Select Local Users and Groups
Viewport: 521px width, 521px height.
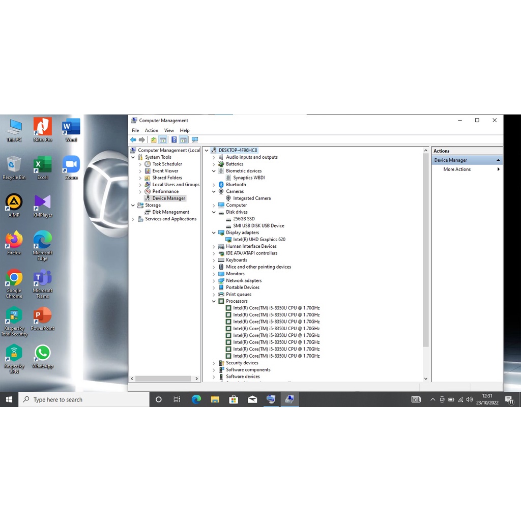click(172, 185)
